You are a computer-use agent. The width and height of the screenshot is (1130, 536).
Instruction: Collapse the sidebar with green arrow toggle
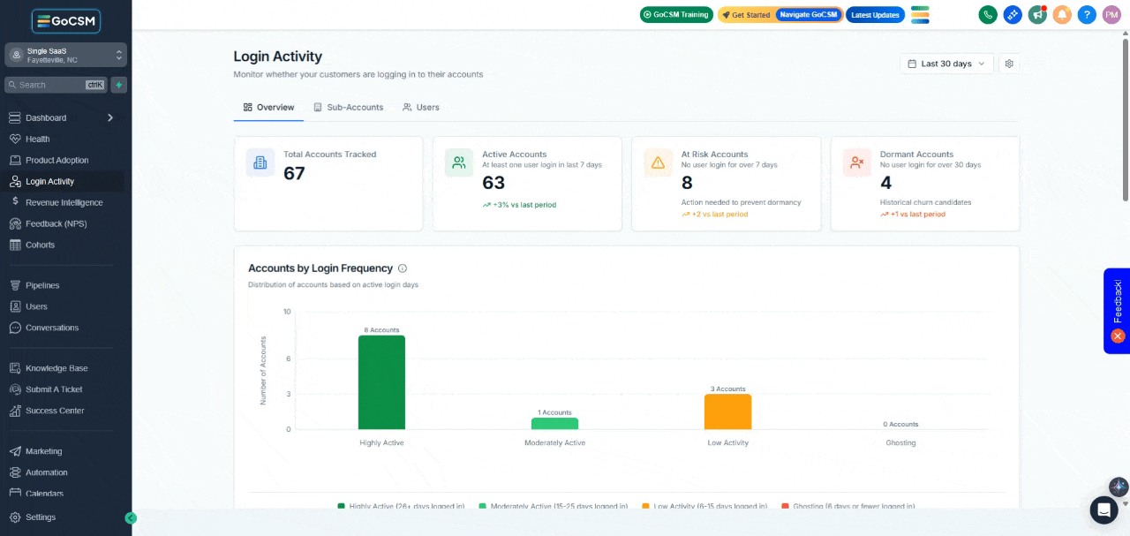(131, 518)
